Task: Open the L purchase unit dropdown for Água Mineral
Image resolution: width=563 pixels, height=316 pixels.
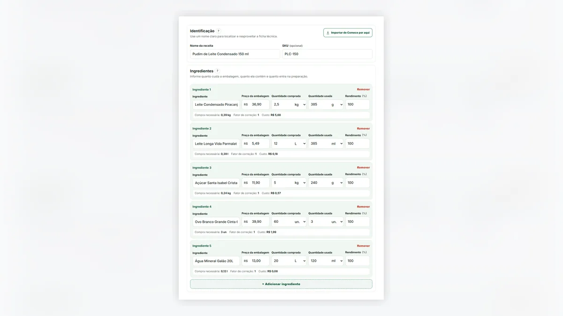Action: 299,261
